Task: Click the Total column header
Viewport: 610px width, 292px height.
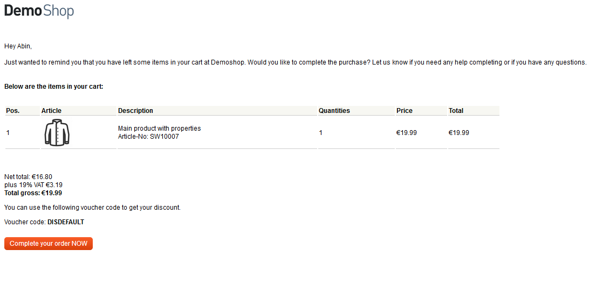Action: click(x=456, y=111)
